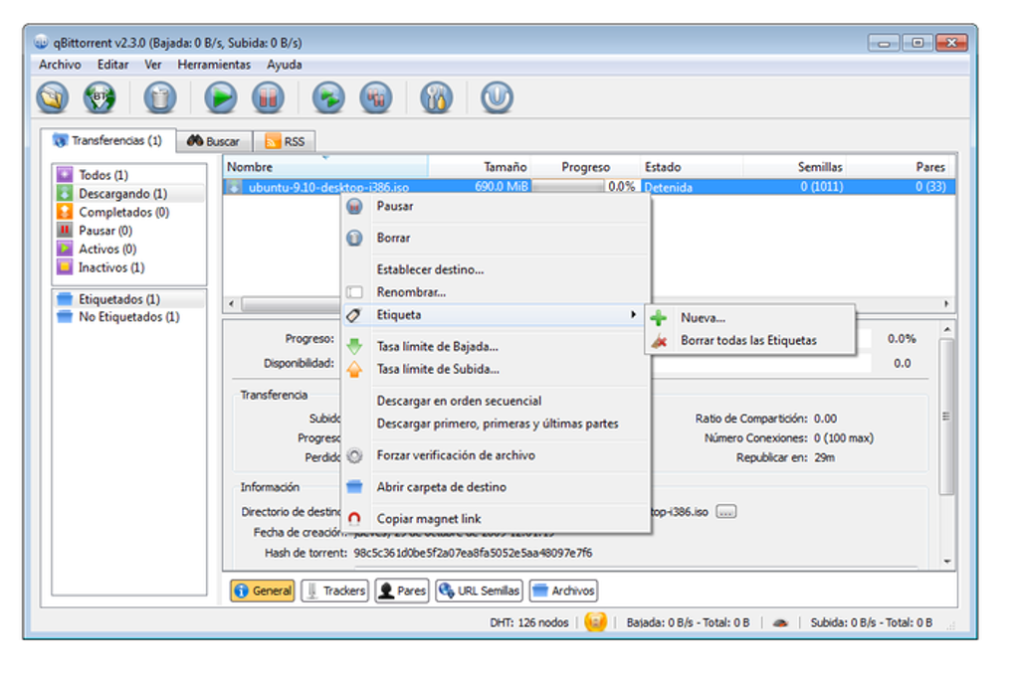Screen dimensions: 1015x682
Task: Switch to Buscar tab
Action: (214, 141)
